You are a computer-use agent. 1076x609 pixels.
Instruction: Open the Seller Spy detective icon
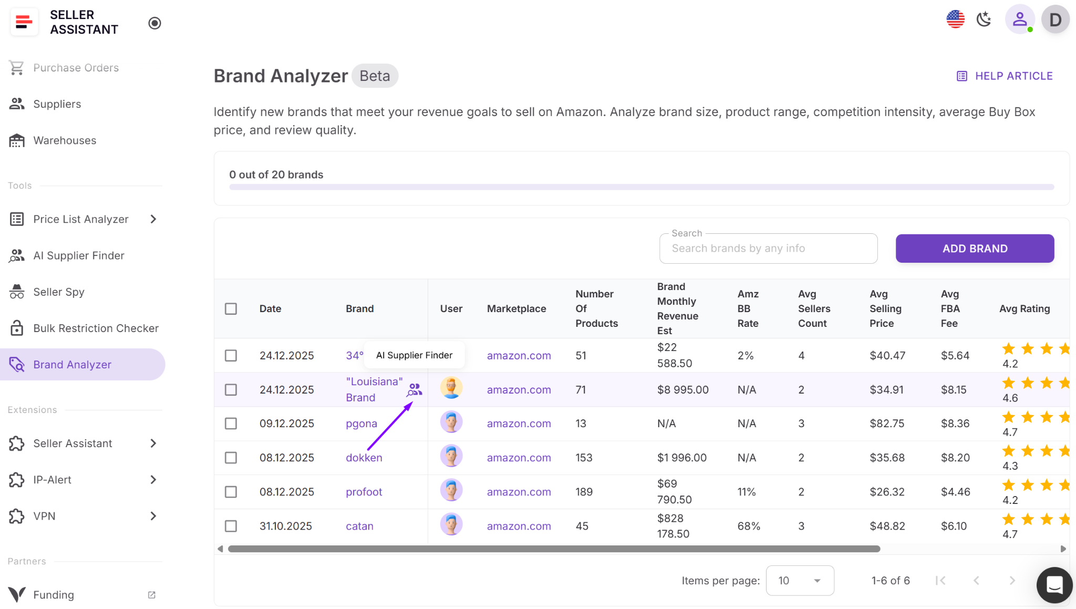click(17, 292)
